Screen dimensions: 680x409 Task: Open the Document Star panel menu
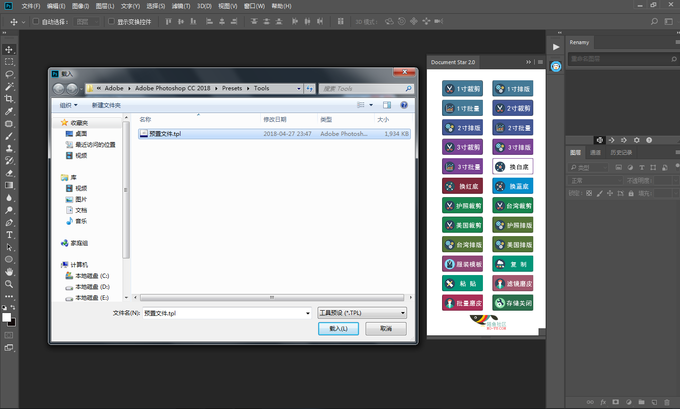(540, 62)
